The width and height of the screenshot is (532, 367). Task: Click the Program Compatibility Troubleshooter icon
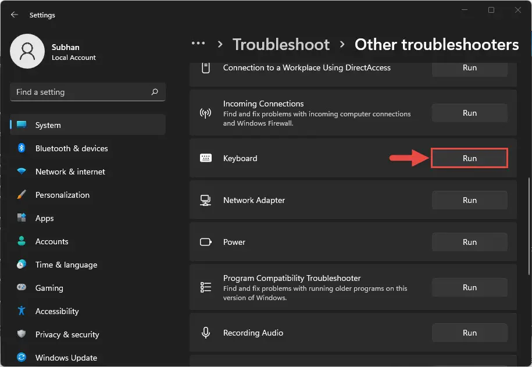(205, 287)
